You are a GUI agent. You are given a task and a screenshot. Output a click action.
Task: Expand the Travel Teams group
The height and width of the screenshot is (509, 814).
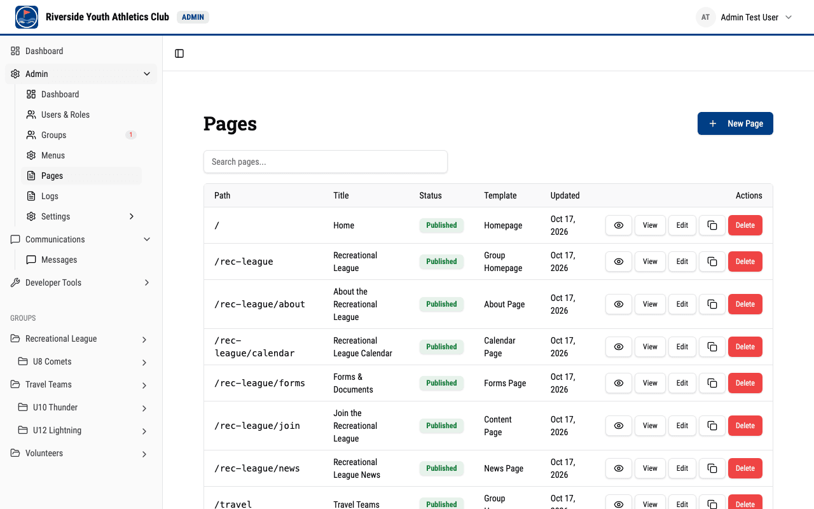(x=144, y=385)
